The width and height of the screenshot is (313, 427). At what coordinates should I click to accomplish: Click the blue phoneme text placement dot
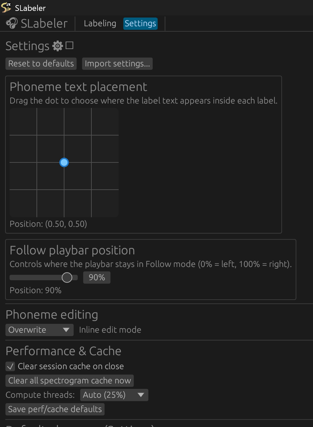point(64,162)
